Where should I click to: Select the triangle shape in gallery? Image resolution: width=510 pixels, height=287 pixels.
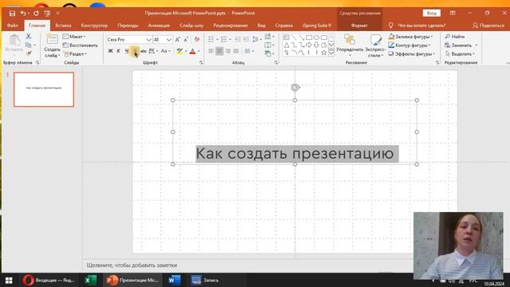pos(287,45)
